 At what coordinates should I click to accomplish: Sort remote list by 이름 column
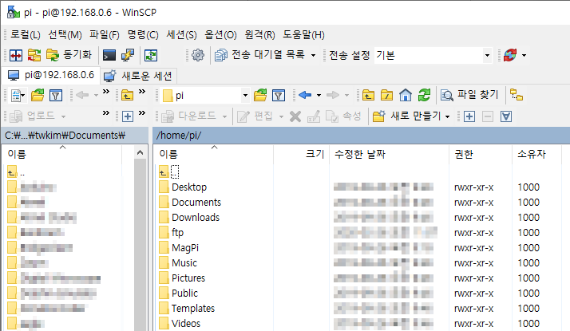click(213, 154)
